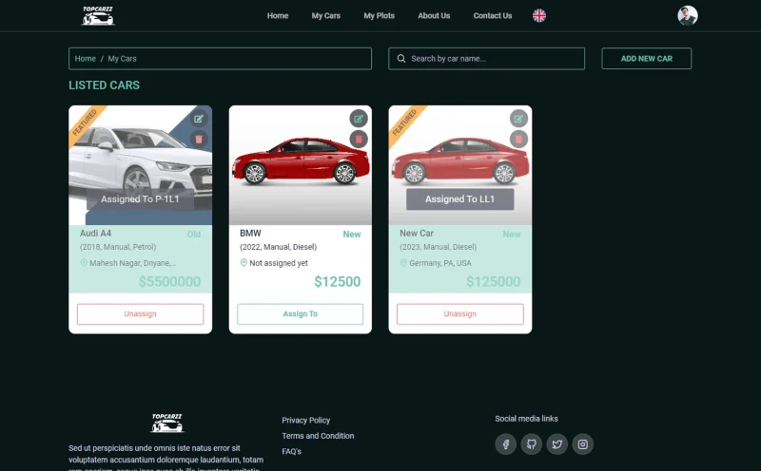
Task: Click the search magnifier icon
Action: click(400, 59)
